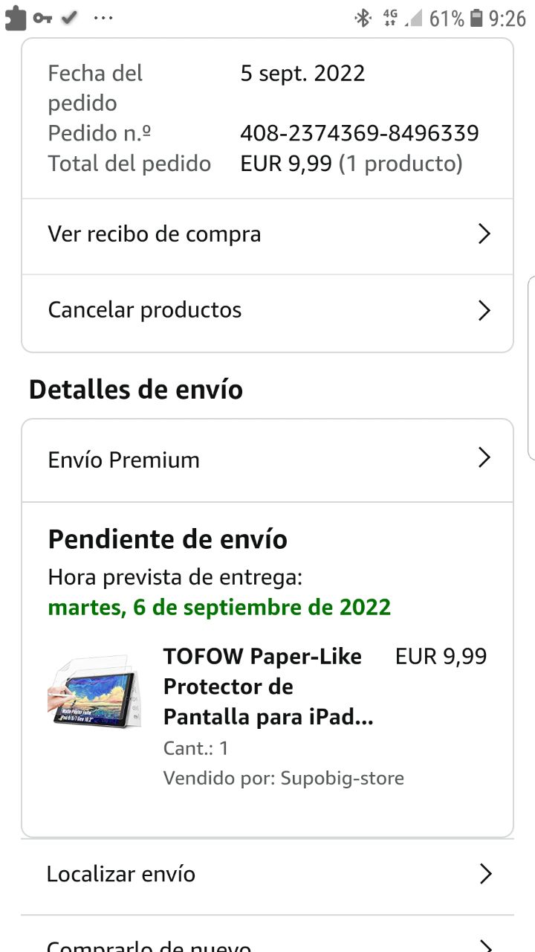Open the Envío Premium details
The image size is (535, 952).
[x=124, y=460]
